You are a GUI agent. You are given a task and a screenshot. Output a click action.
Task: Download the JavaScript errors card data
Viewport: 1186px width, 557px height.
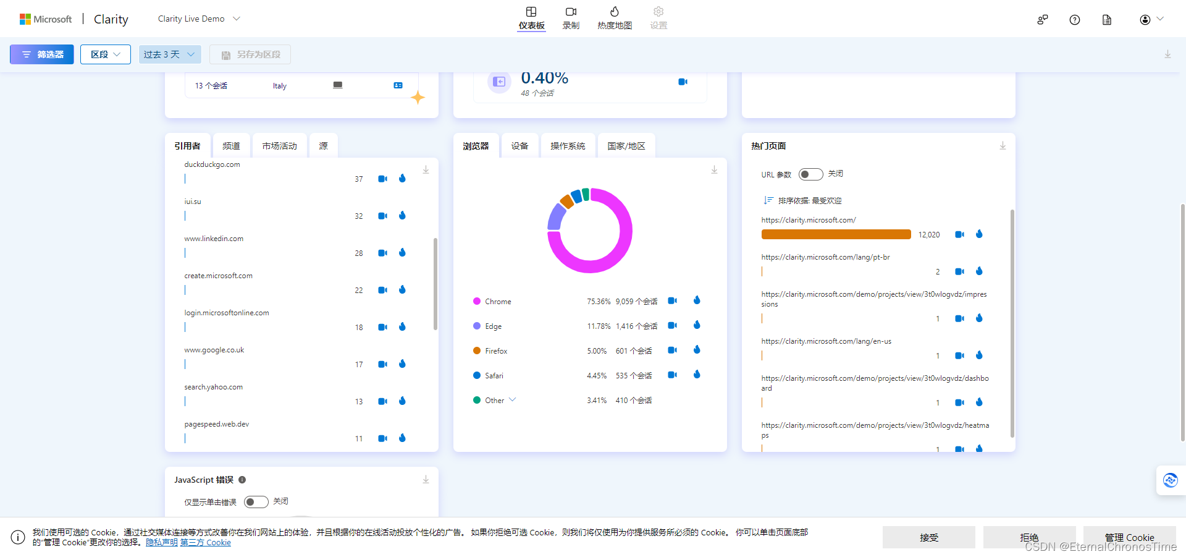pos(426,480)
